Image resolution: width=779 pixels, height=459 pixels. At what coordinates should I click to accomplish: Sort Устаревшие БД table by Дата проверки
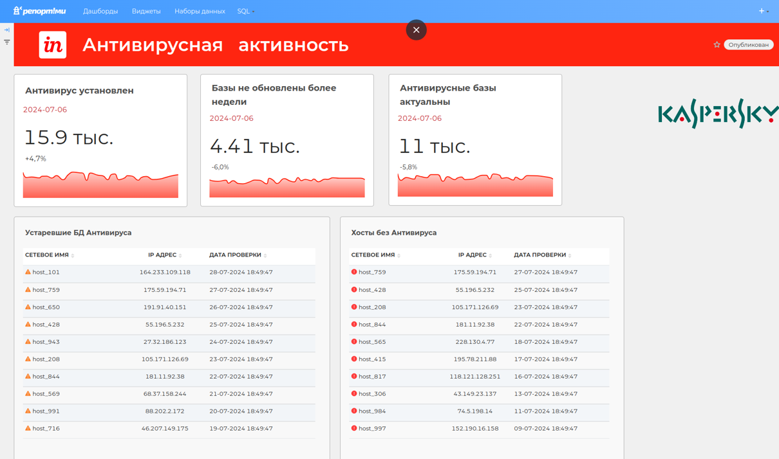pyautogui.click(x=238, y=255)
